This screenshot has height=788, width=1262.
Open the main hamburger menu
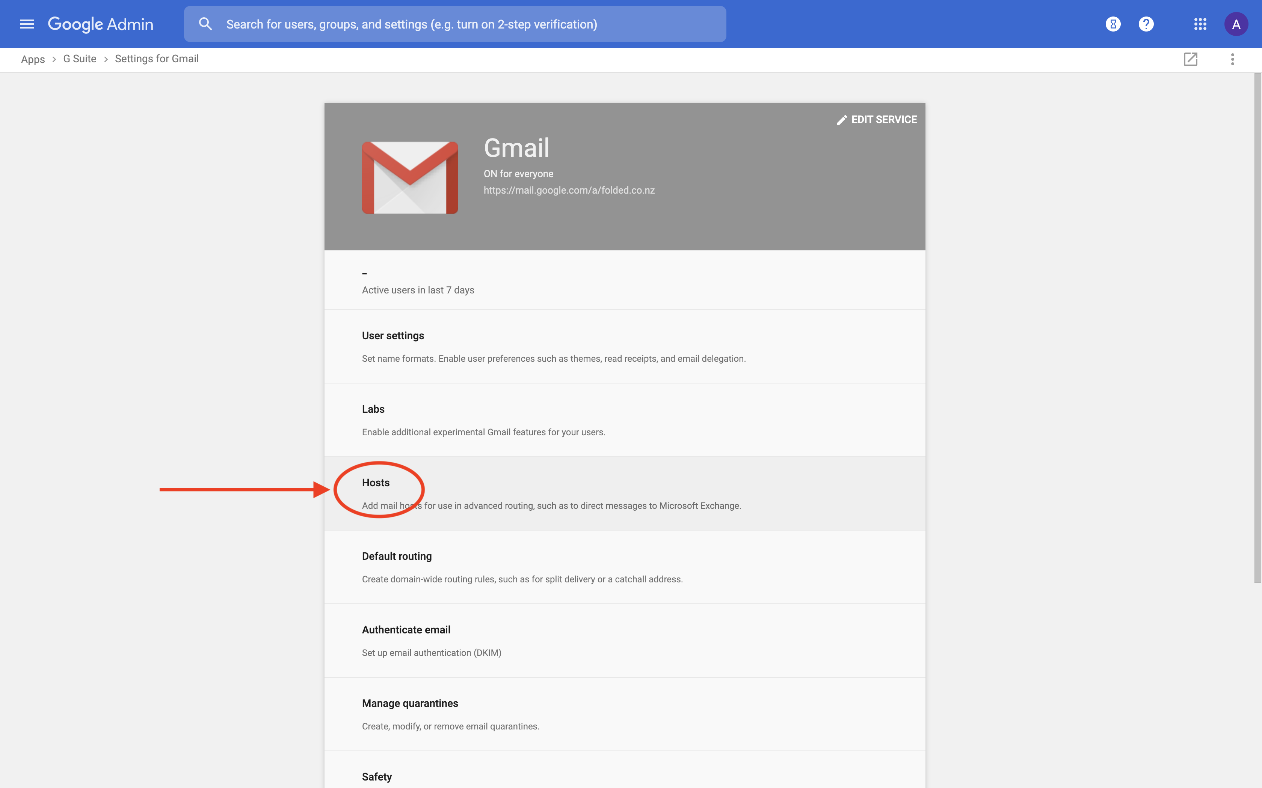click(27, 24)
